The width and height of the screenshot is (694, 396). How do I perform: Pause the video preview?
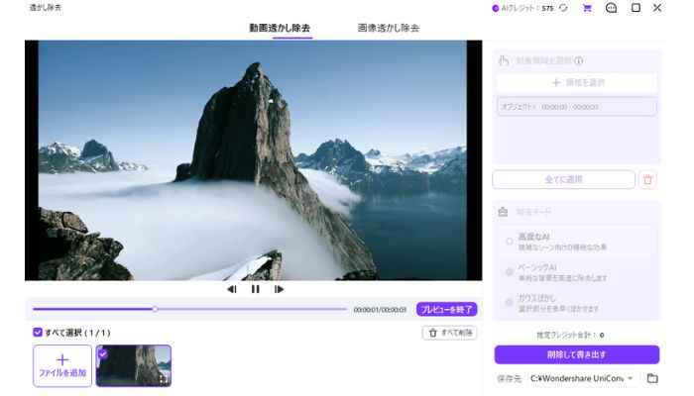(x=256, y=289)
